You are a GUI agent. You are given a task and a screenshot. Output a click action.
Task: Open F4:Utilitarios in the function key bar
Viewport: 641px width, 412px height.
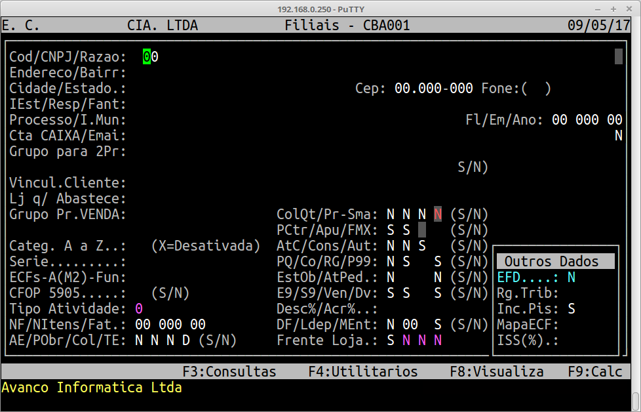(362, 371)
